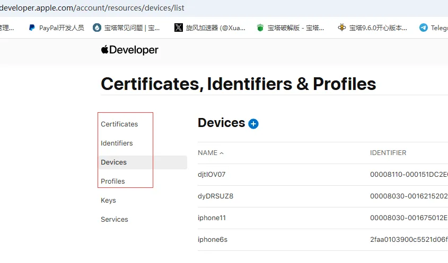The height and width of the screenshot is (263, 448).
Task: Open the PayPal developer bookmark
Action: (x=56, y=28)
